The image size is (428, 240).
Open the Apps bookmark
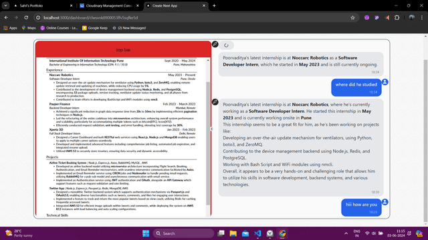(x=10, y=28)
